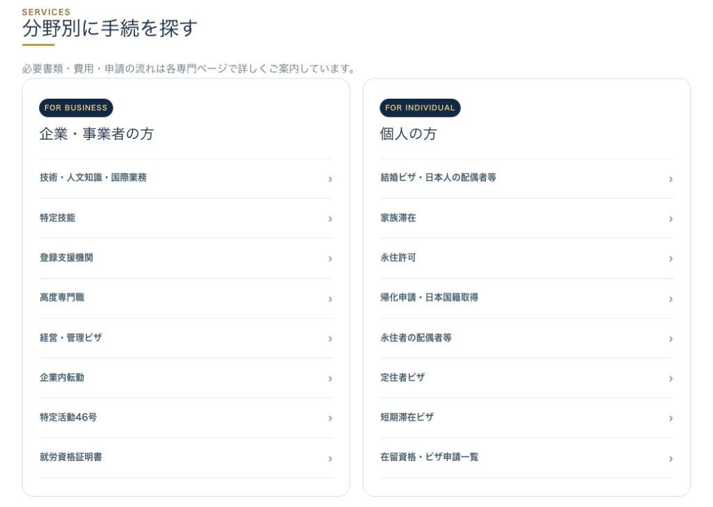
Task: Click chevron arrow beside 技術・人文知識・国際業務
Action: click(330, 179)
